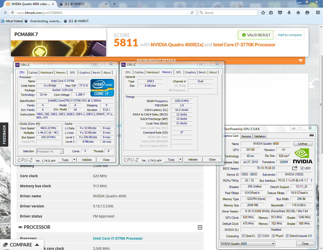Switch to Mainboard tab in left CPU-Z
The height and width of the screenshot is (250, 323).
coord(47,73)
